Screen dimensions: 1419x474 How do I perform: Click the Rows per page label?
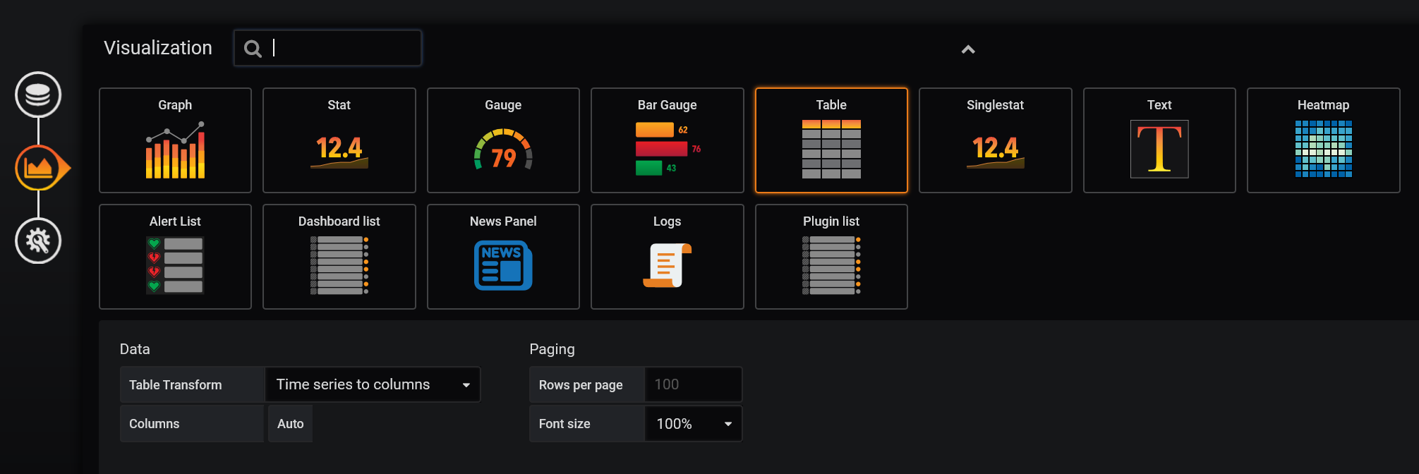581,385
